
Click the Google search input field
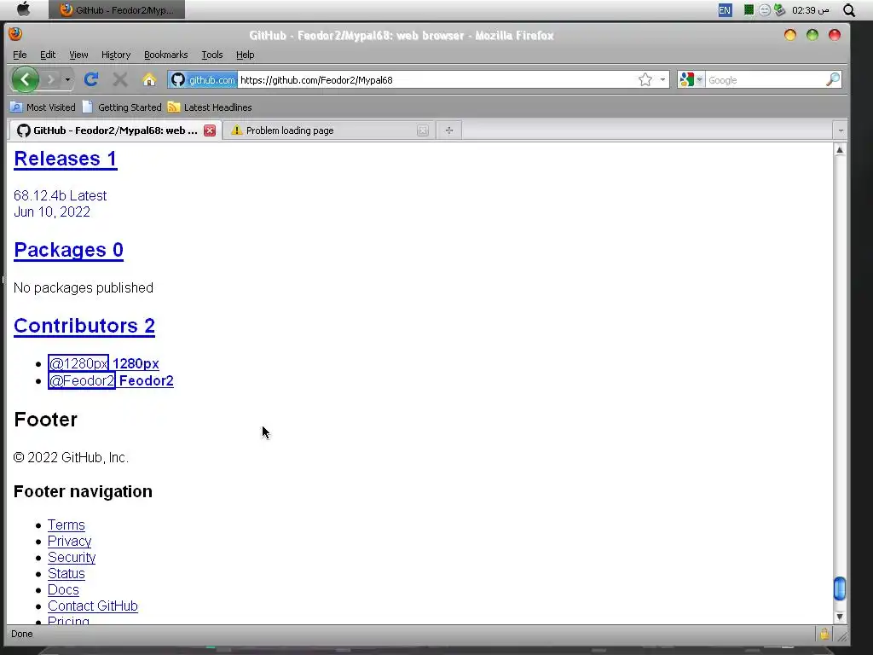(x=765, y=79)
